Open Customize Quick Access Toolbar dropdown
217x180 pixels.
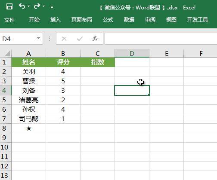52,7
